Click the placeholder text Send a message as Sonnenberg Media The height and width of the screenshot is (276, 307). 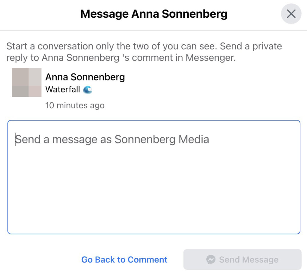pos(112,139)
